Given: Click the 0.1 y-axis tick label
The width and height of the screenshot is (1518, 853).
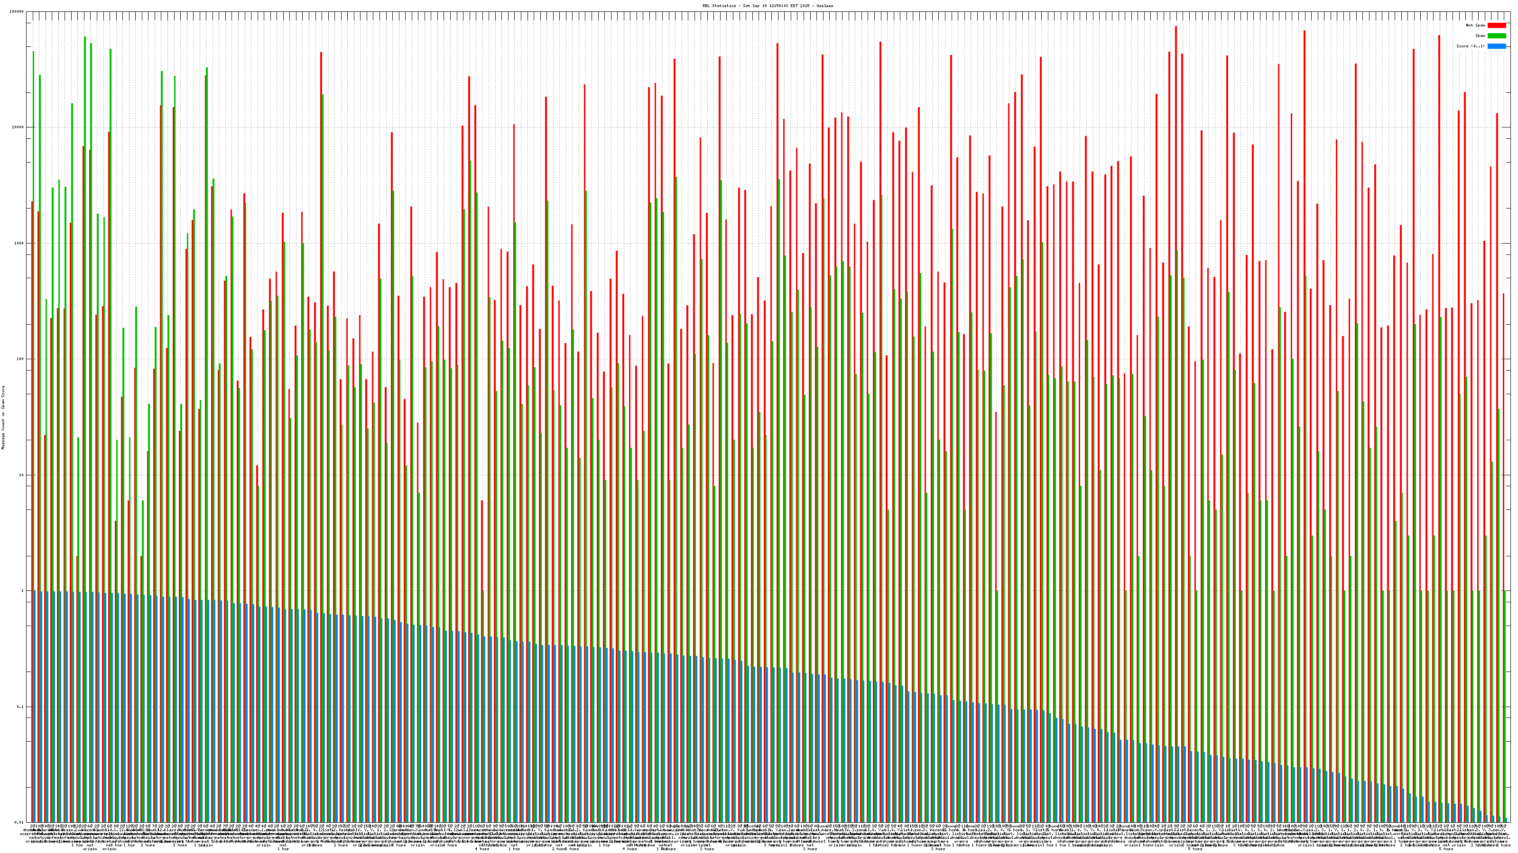Looking at the screenshot, I should point(20,707).
